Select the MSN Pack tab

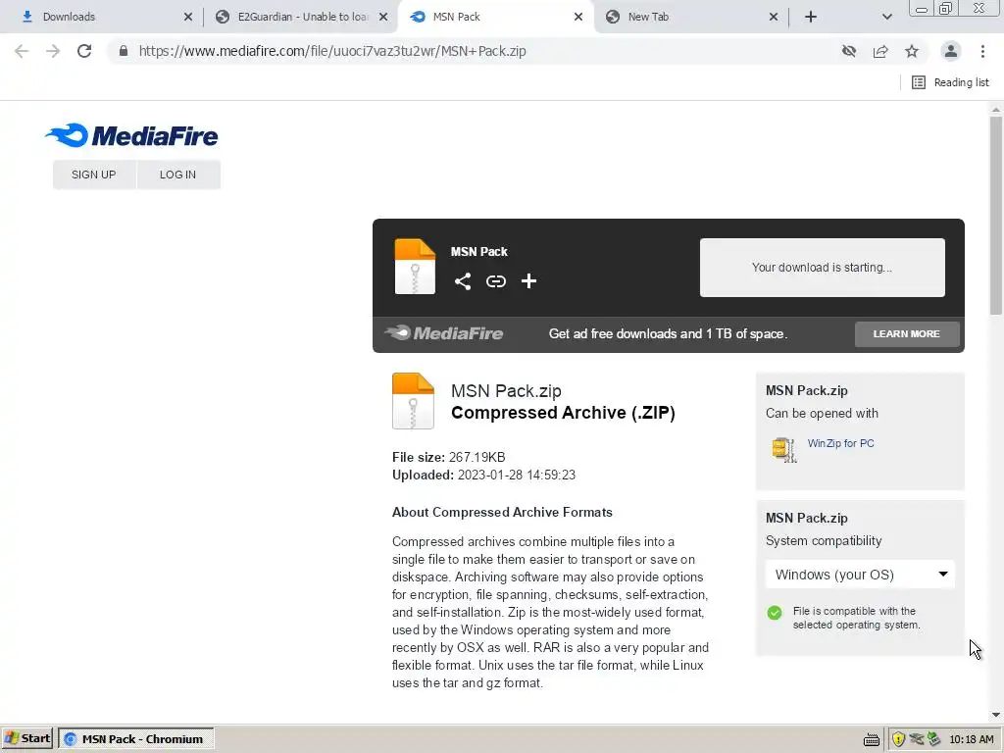tap(495, 17)
